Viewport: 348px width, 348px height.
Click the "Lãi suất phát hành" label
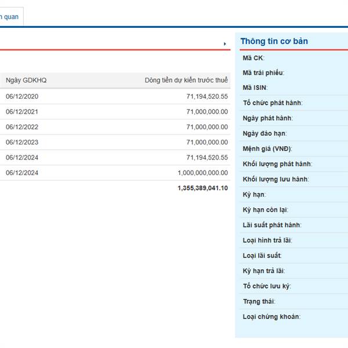272,224
